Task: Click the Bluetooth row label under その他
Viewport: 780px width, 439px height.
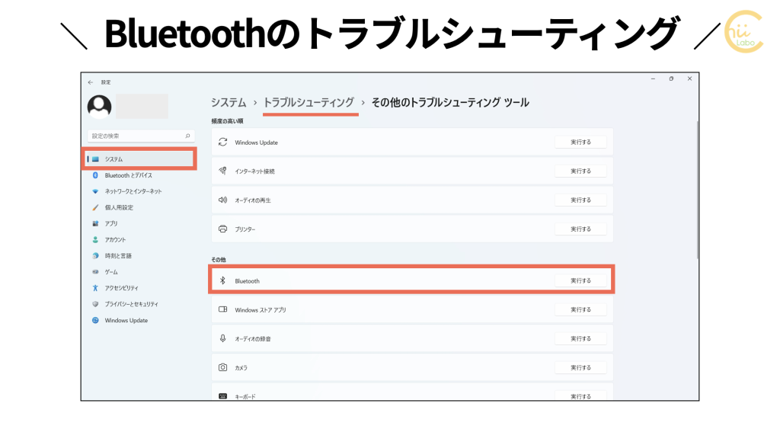Action: tap(248, 281)
